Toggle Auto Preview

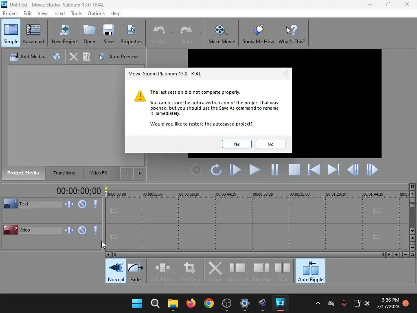(x=119, y=56)
